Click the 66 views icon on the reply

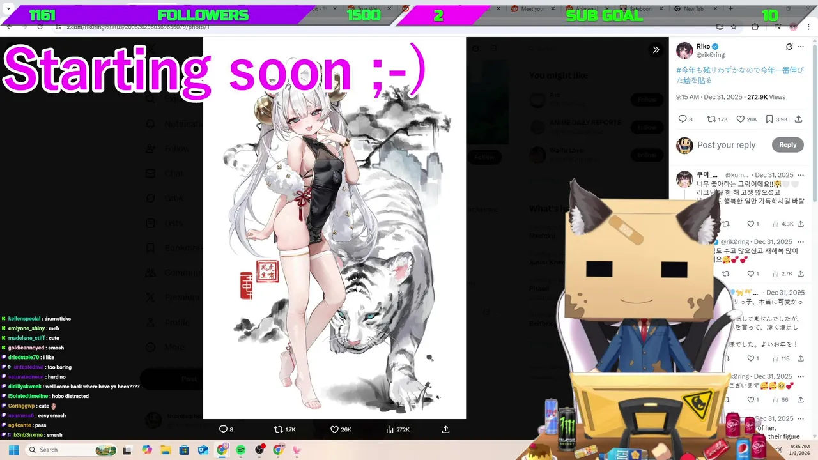780,400
